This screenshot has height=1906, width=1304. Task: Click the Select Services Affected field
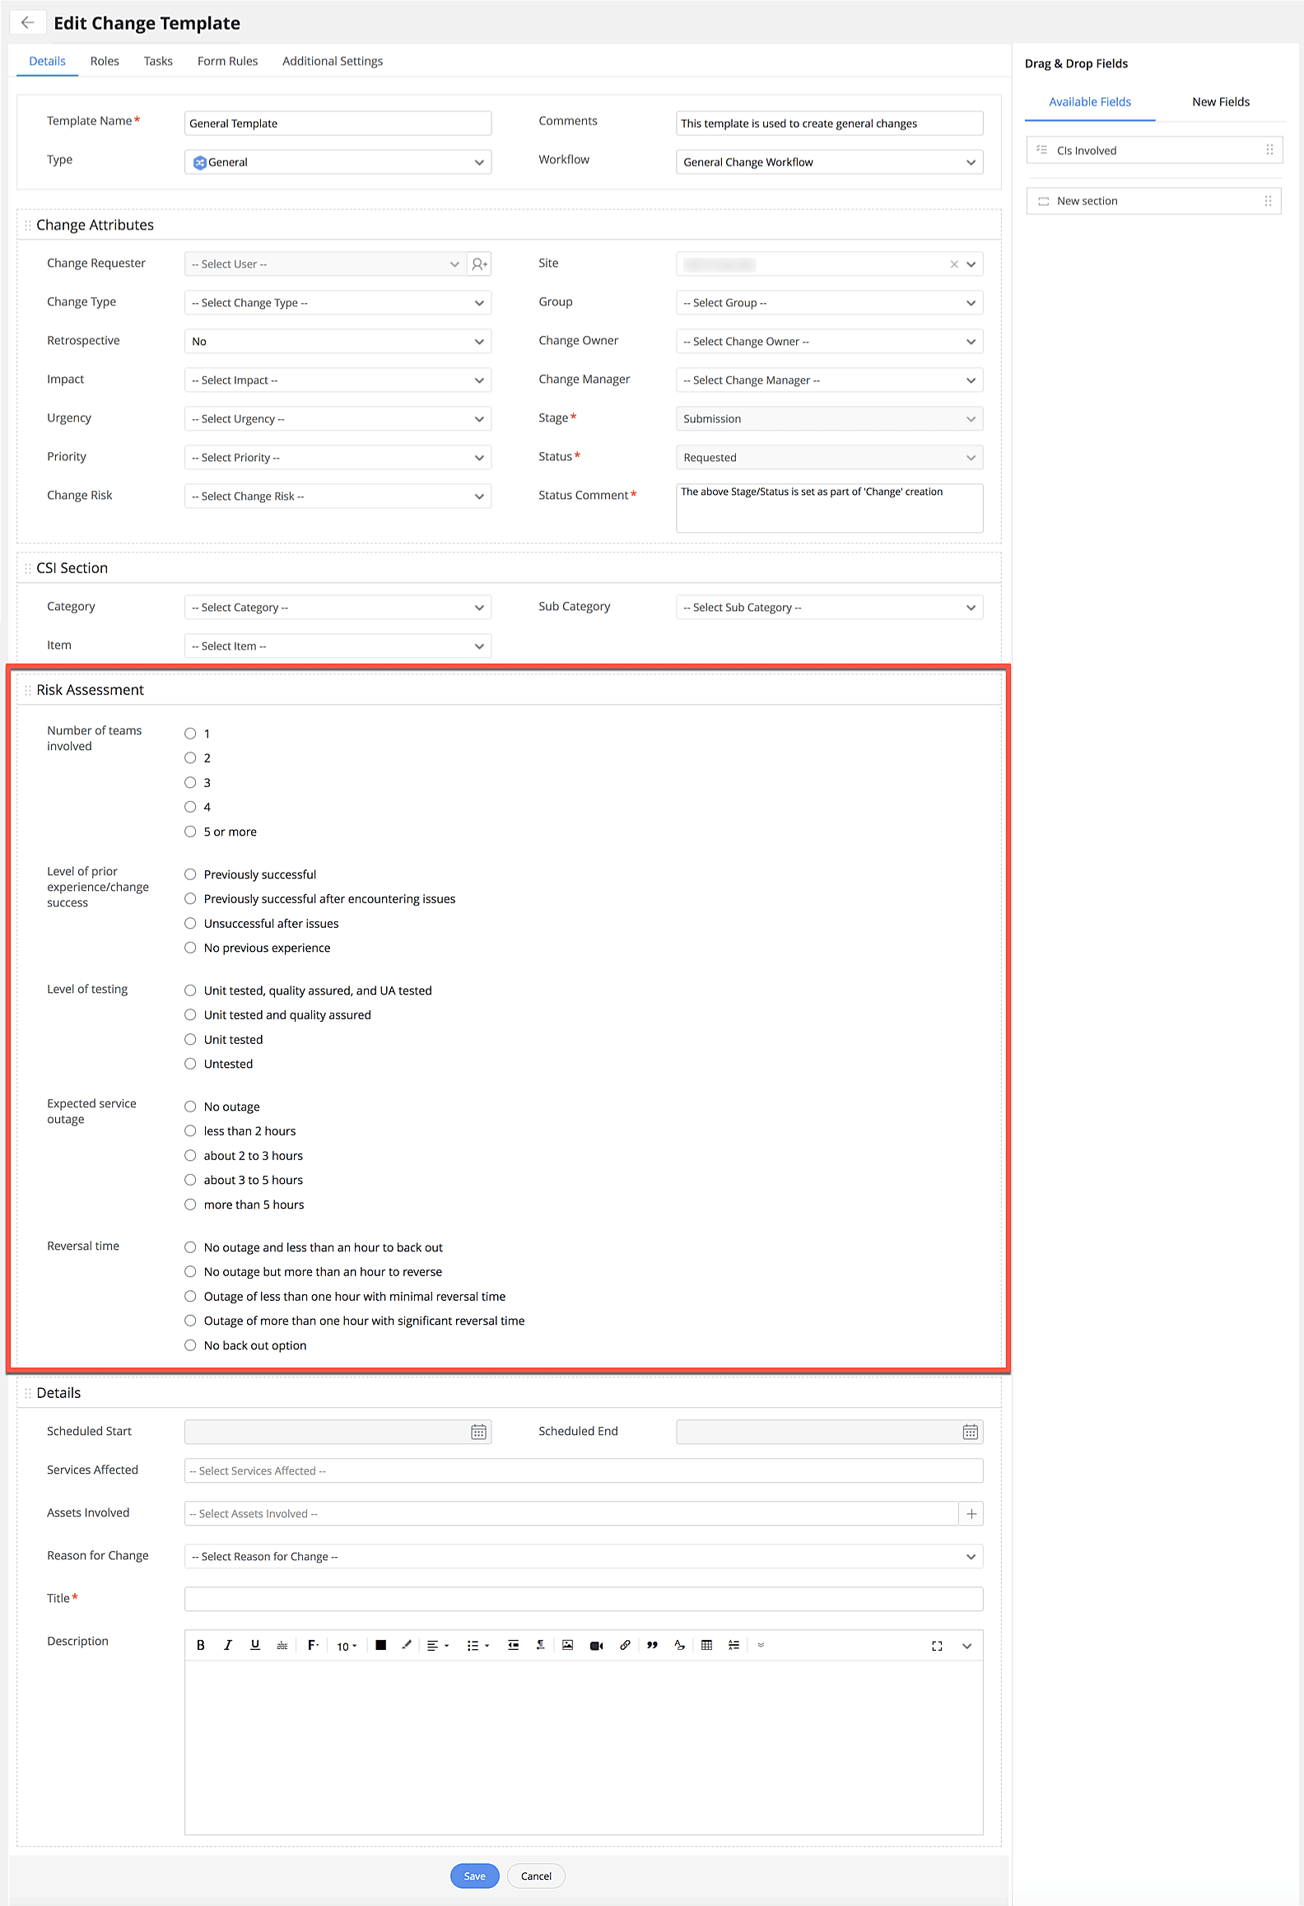[584, 1471]
